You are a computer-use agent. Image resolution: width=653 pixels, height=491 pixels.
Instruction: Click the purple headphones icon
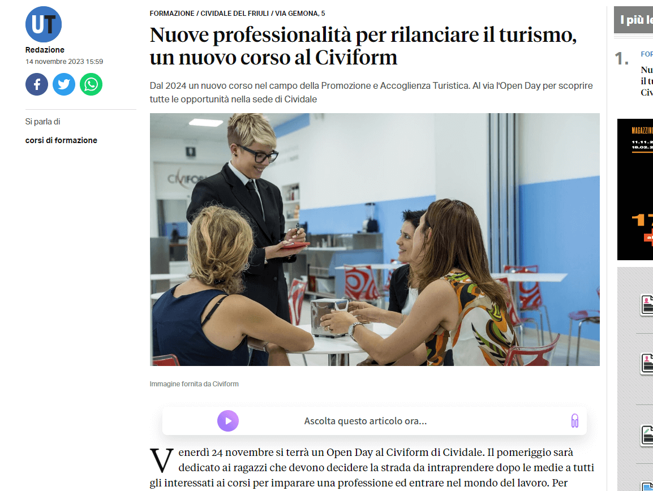[575, 421]
